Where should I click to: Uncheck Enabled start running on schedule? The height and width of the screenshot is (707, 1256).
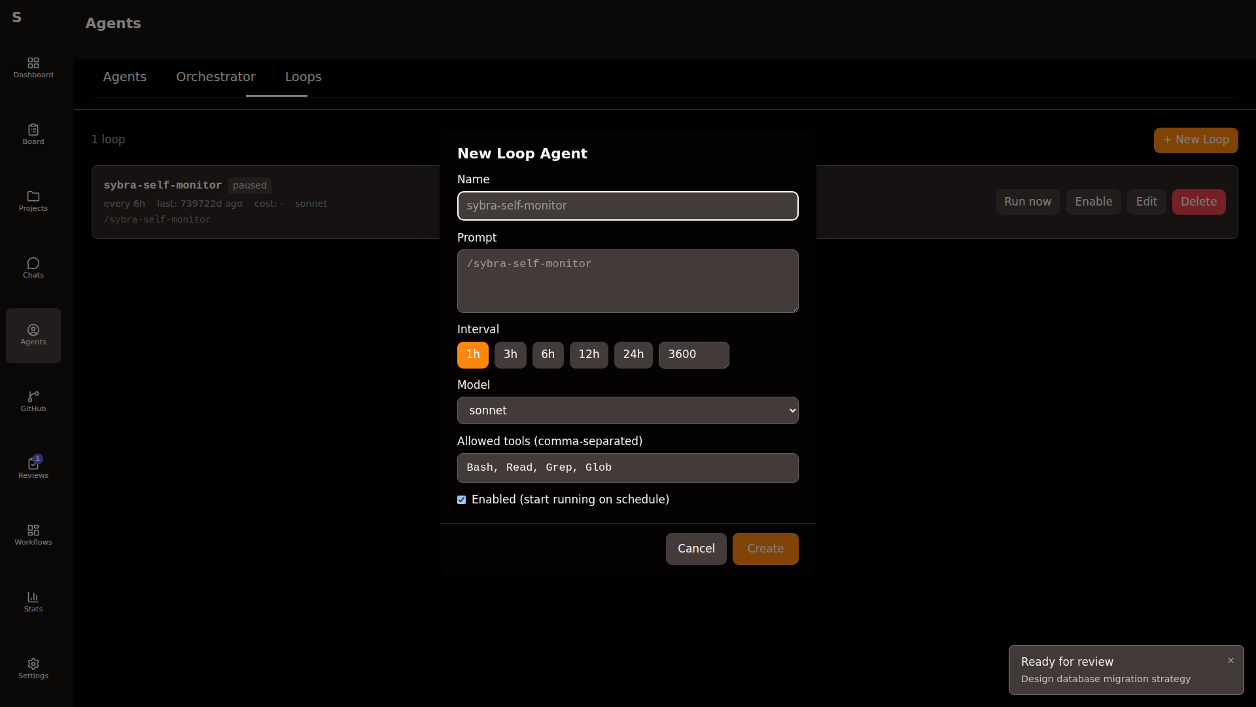(462, 499)
